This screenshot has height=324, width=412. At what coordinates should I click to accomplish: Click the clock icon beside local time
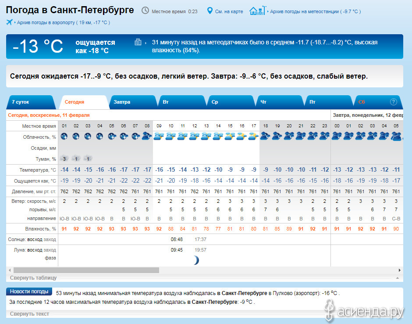tap(145, 11)
